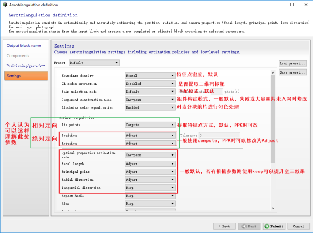Viewport: 314px width, 233px height.
Task: Open the Focal length dropdown
Action: click(x=150, y=164)
